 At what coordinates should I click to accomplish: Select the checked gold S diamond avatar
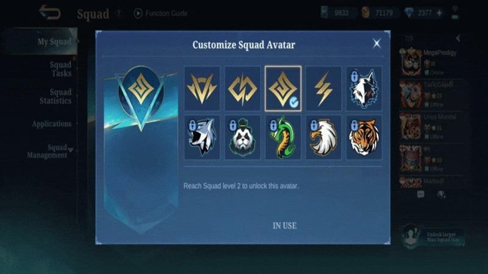pyautogui.click(x=283, y=88)
